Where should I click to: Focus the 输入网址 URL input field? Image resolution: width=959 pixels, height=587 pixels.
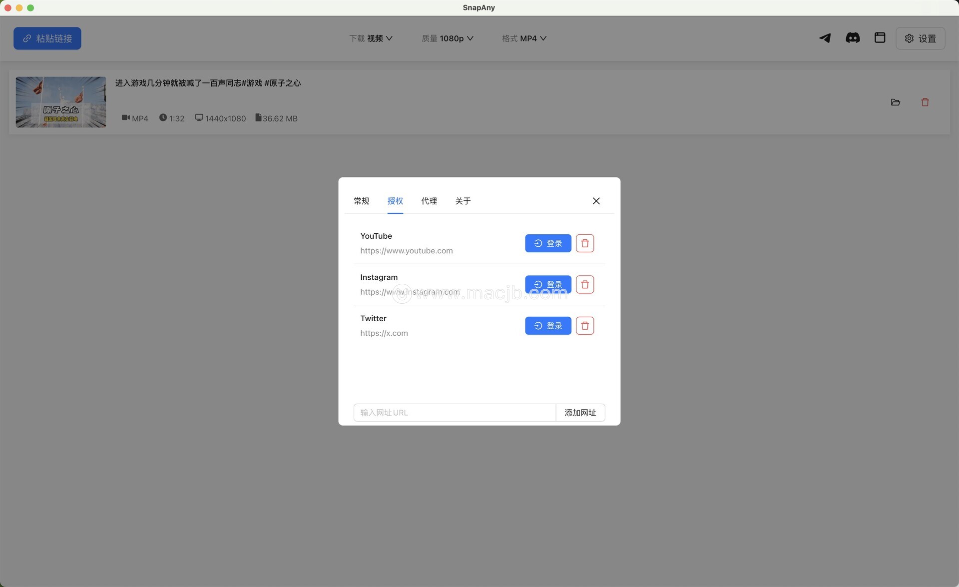(x=455, y=413)
